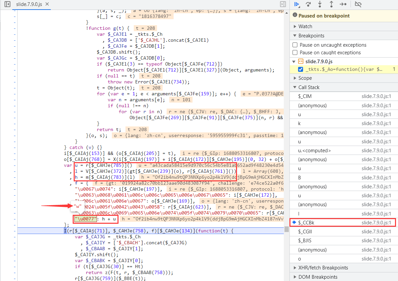Toggle the debugger sidebar pane icon
398x281 pixels.
(283, 4)
